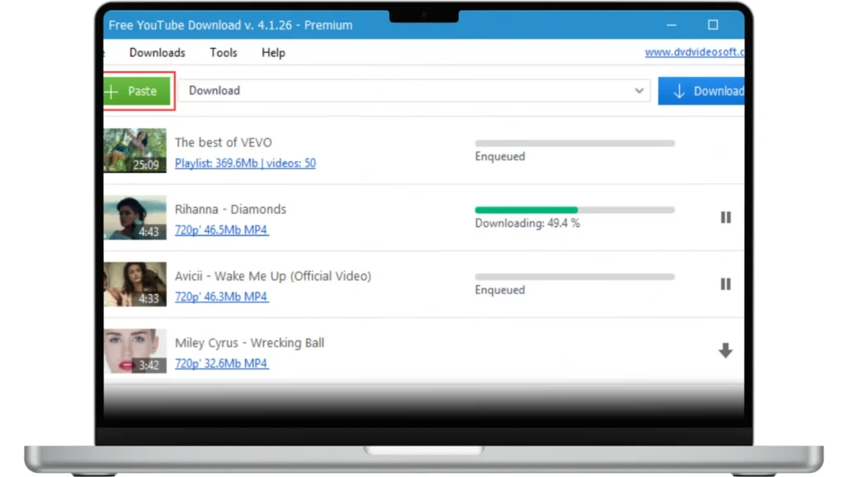
Task: Start the Miley Cyrus Wrecking Ball download arrow
Action: click(725, 351)
